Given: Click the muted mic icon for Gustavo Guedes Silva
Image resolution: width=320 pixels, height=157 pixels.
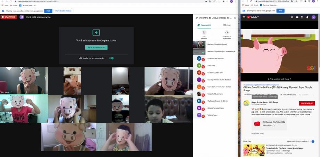Looking at the screenshot, I should pos(203,74).
